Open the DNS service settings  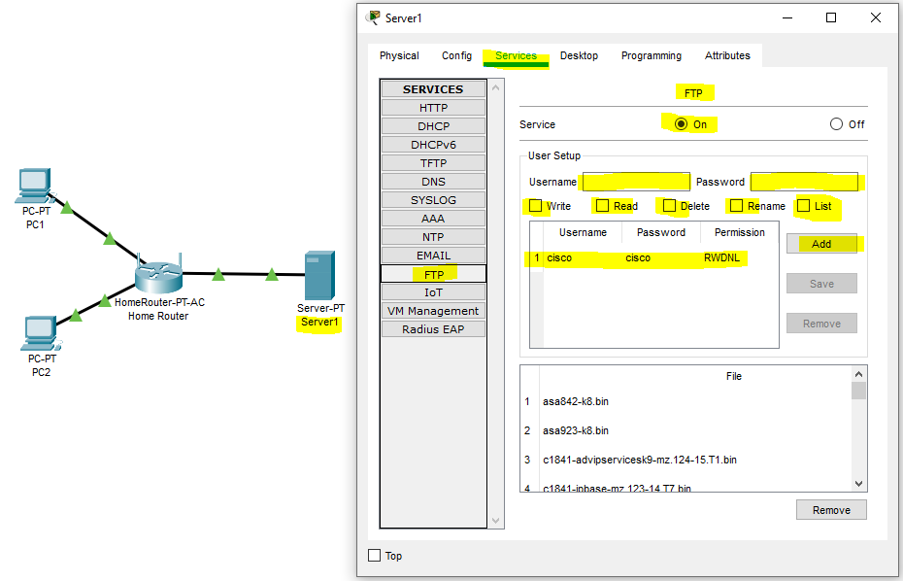point(432,181)
